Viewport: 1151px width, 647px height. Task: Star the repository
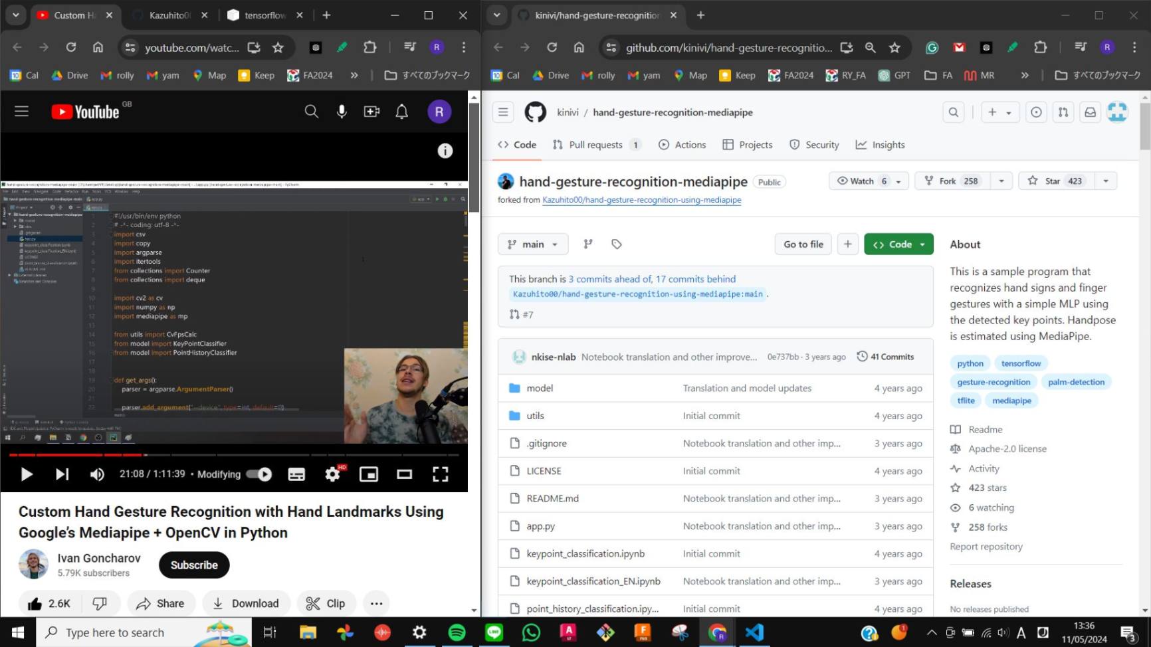click(1056, 181)
